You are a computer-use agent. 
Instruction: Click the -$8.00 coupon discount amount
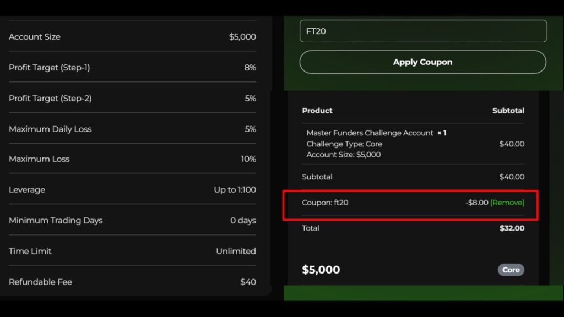coord(476,203)
